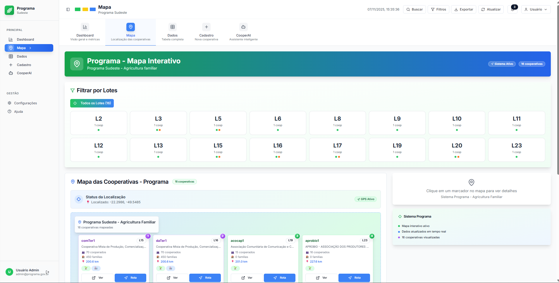Toggle the L23 lot filter card
Image resolution: width=559 pixels, height=283 pixels.
[516, 150]
